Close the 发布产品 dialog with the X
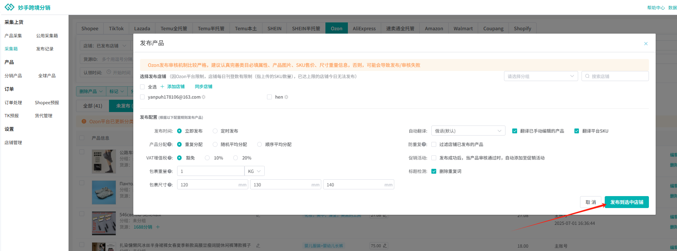This screenshot has width=677, height=251. point(646,44)
